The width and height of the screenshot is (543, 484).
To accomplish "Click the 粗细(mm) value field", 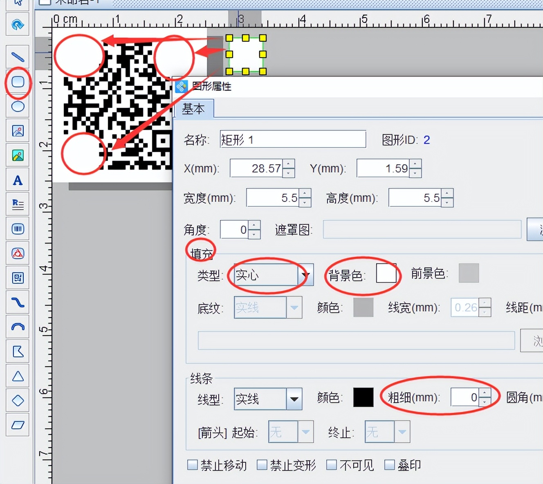I will coord(465,397).
